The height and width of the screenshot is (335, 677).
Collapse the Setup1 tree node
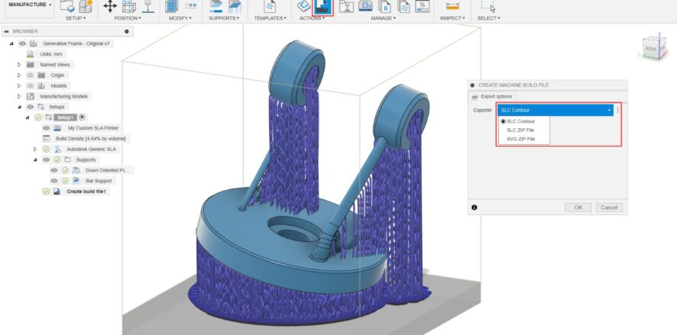pos(28,118)
